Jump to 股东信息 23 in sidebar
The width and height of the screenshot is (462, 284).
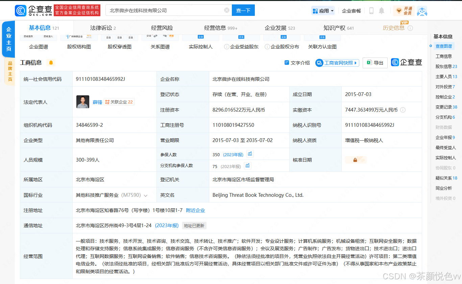(x=446, y=67)
